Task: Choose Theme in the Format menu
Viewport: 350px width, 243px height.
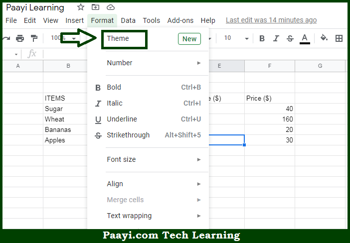Action: point(148,39)
